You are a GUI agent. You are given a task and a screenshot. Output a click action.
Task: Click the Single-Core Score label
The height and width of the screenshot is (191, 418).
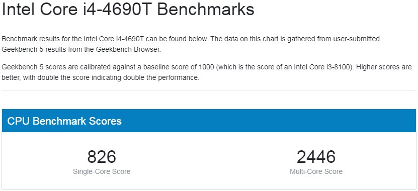[102, 171]
